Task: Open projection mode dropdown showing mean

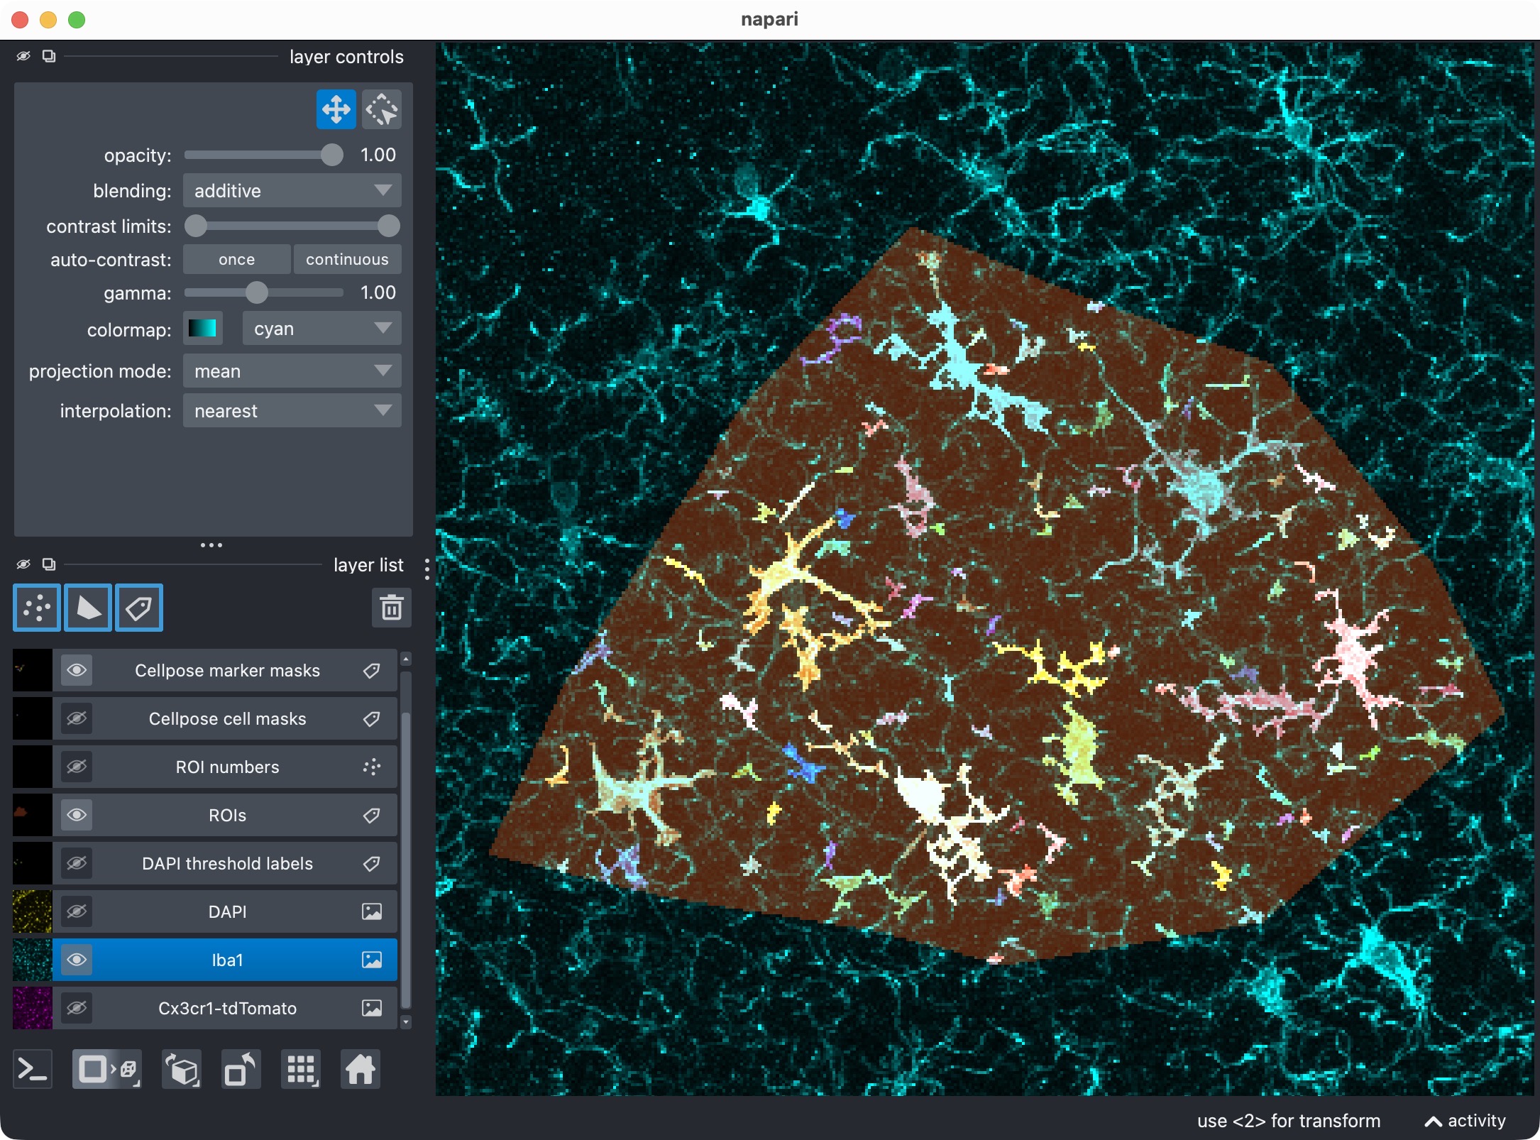Action: (292, 371)
